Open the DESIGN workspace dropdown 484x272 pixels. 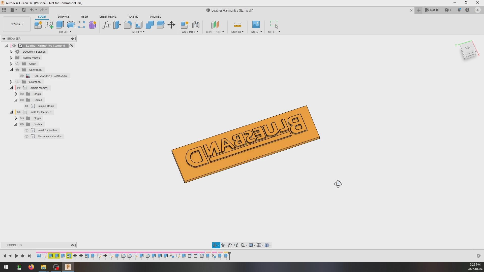tap(17, 24)
